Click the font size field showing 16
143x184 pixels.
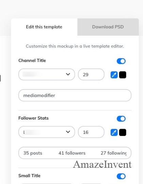coord(91,132)
